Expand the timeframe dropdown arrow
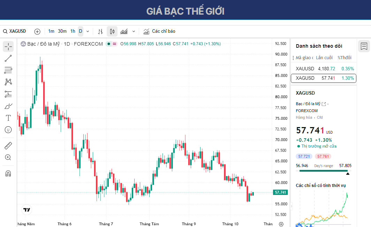The image size is (371, 227). pyautogui.click(x=88, y=31)
